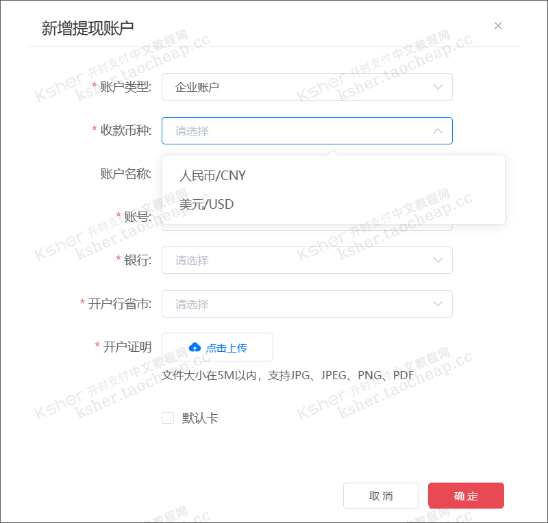Screen dimensions: 548x523
Task: Click the 新增提现账户 dialog title
Action: 88,28
